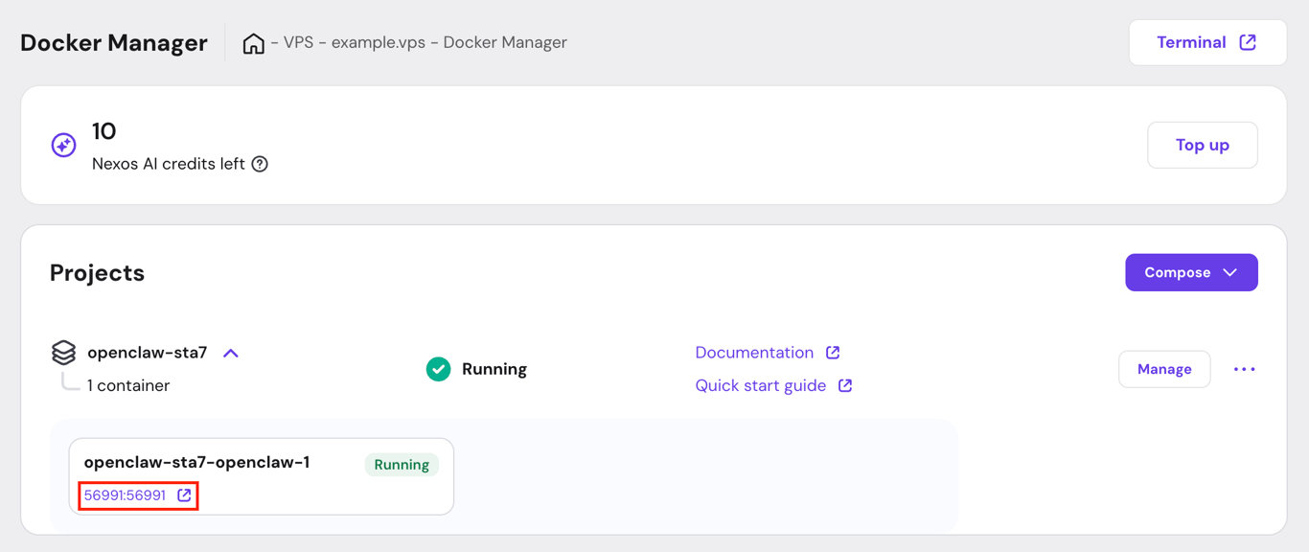1309x552 pixels.
Task: Click the external link icon beside Quick start guide
Action: tap(844, 385)
